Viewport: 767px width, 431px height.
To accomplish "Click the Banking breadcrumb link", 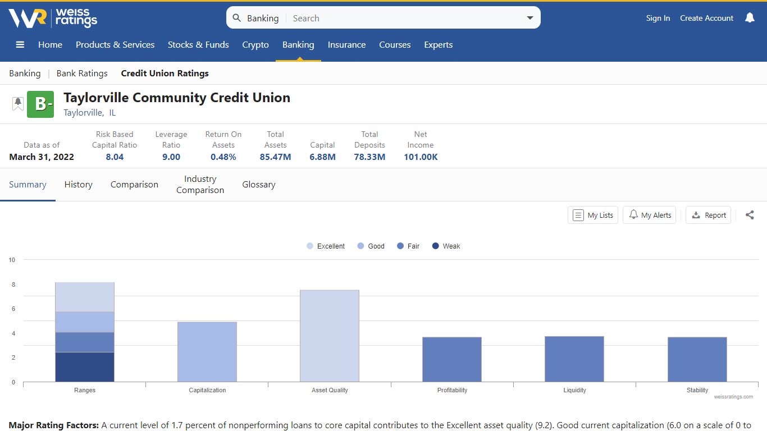I will pos(25,74).
